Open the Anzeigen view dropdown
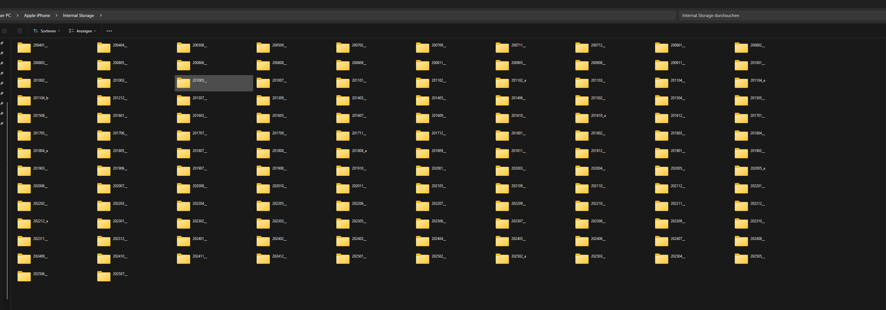The height and width of the screenshot is (310, 886). click(x=83, y=31)
